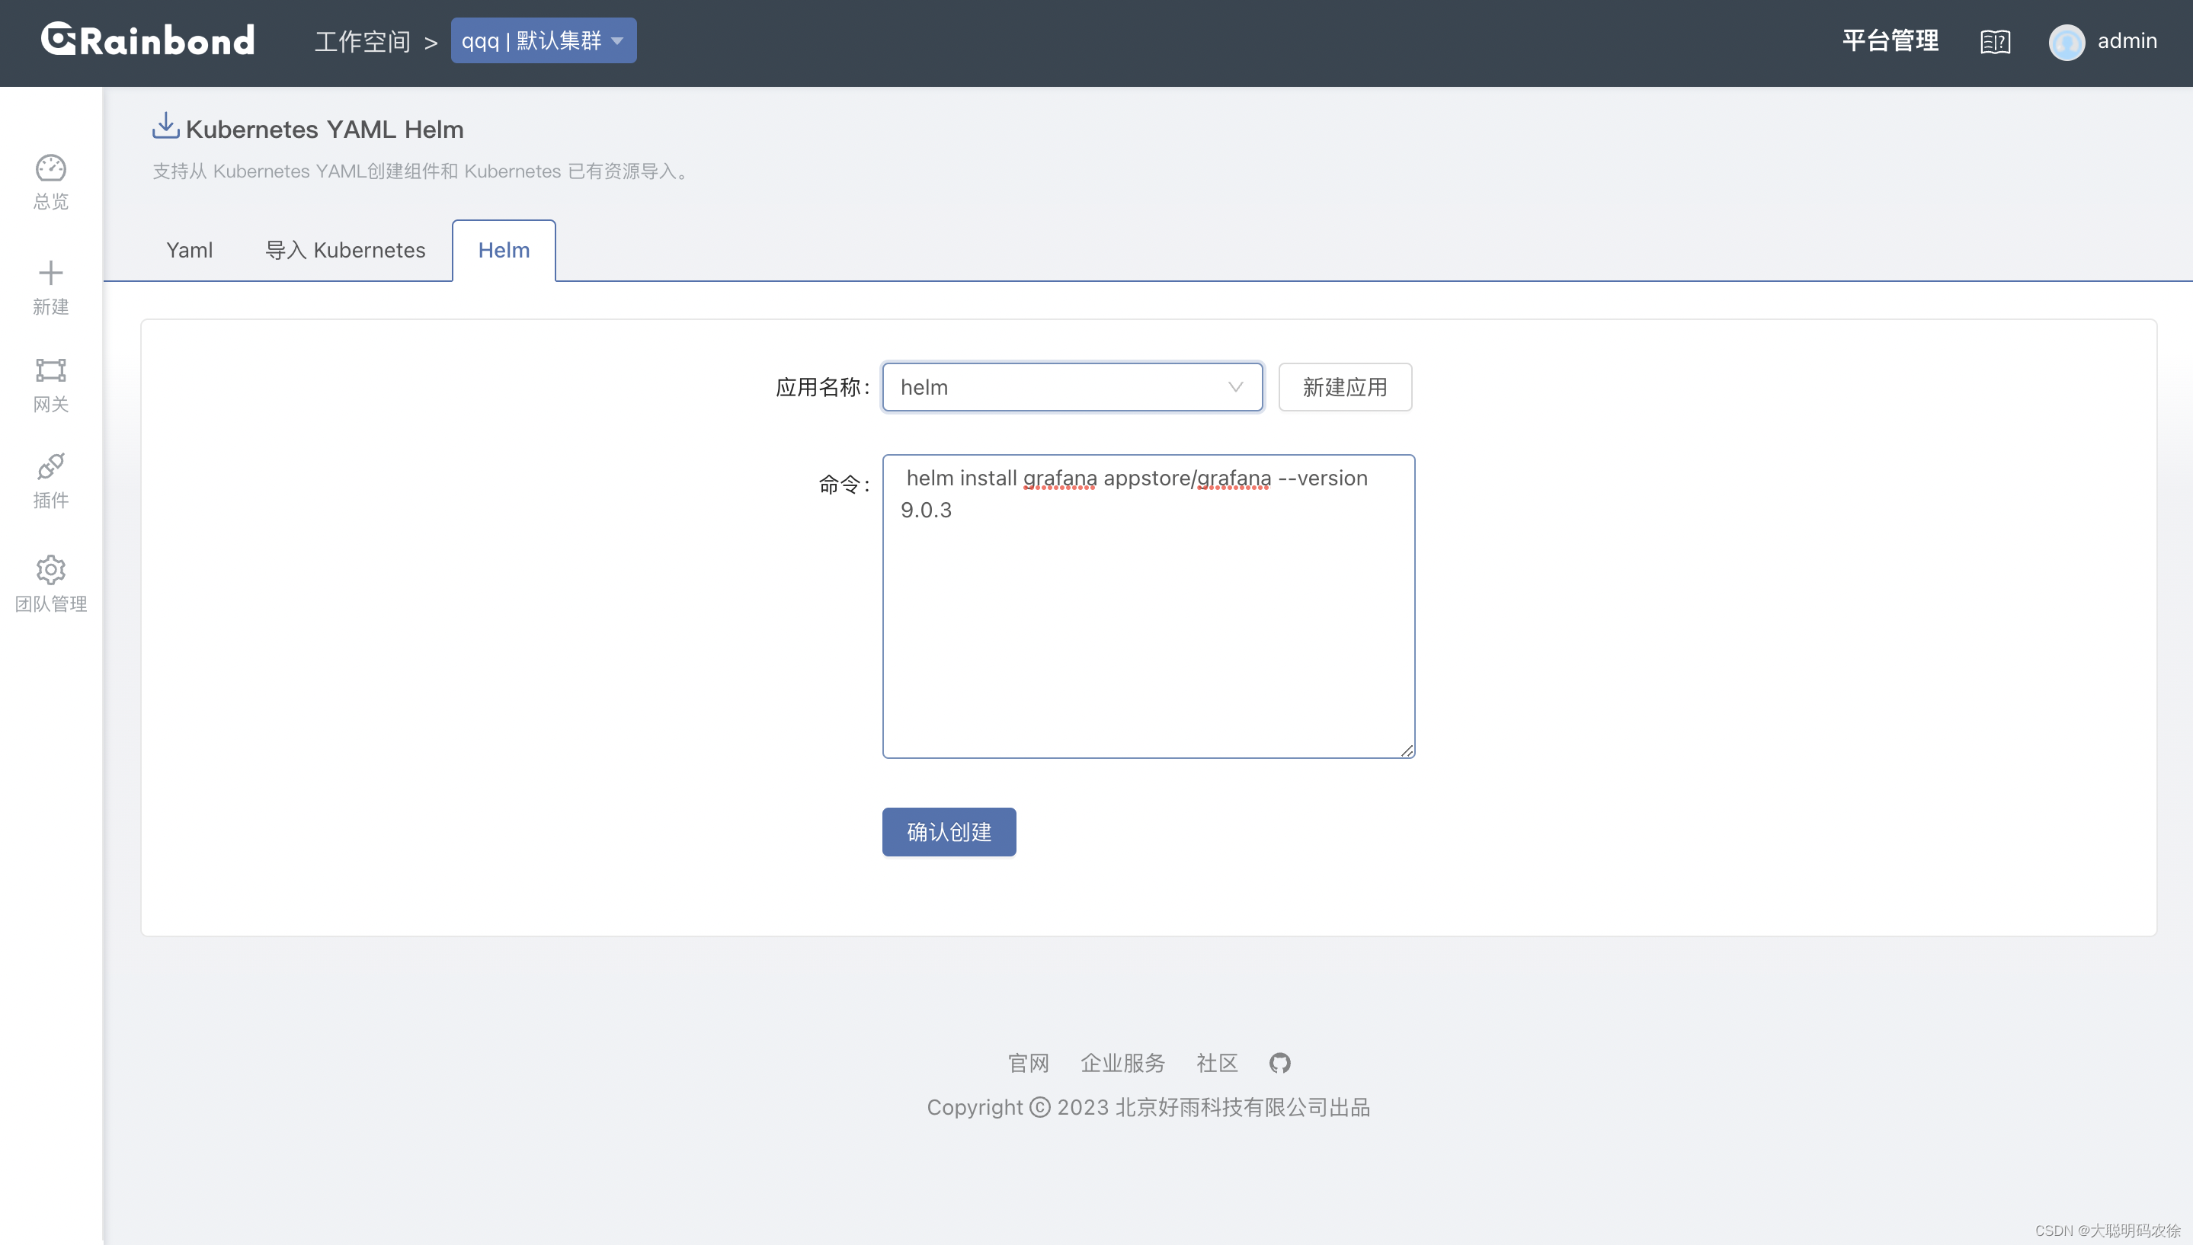Click the Rainbond logo
Screen dimensions: 2193x1245
pyautogui.click(x=148, y=40)
